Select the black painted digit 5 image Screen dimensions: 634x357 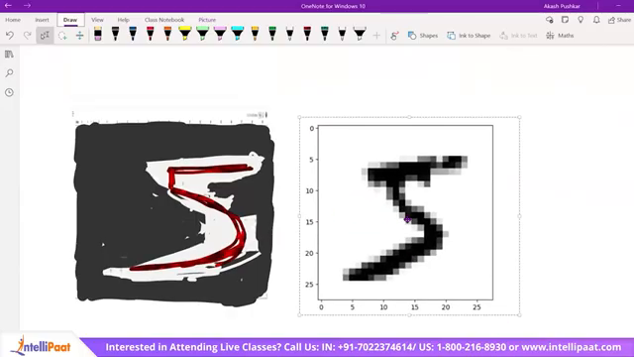click(x=174, y=214)
